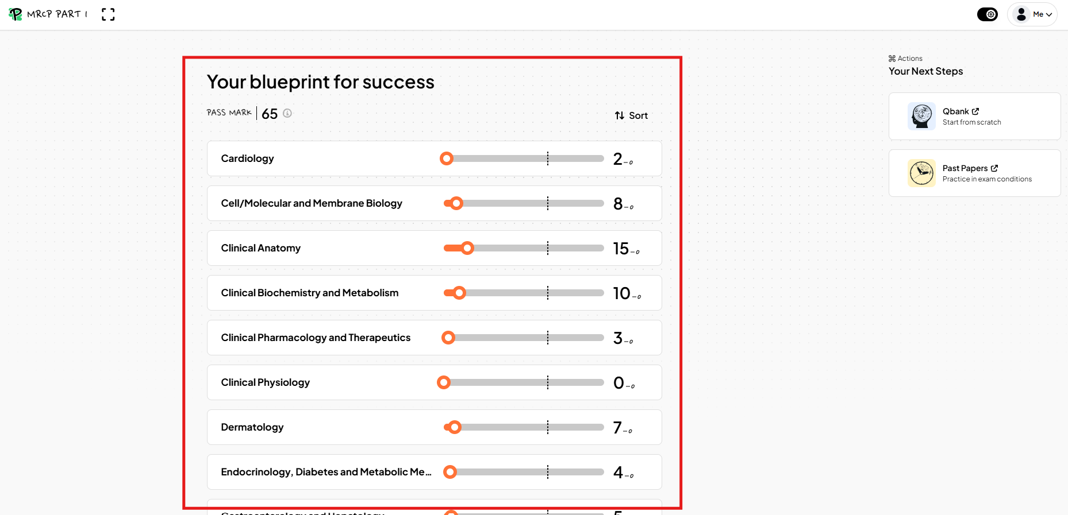The height and width of the screenshot is (515, 1068).
Task: Open the Sort options
Action: point(631,115)
